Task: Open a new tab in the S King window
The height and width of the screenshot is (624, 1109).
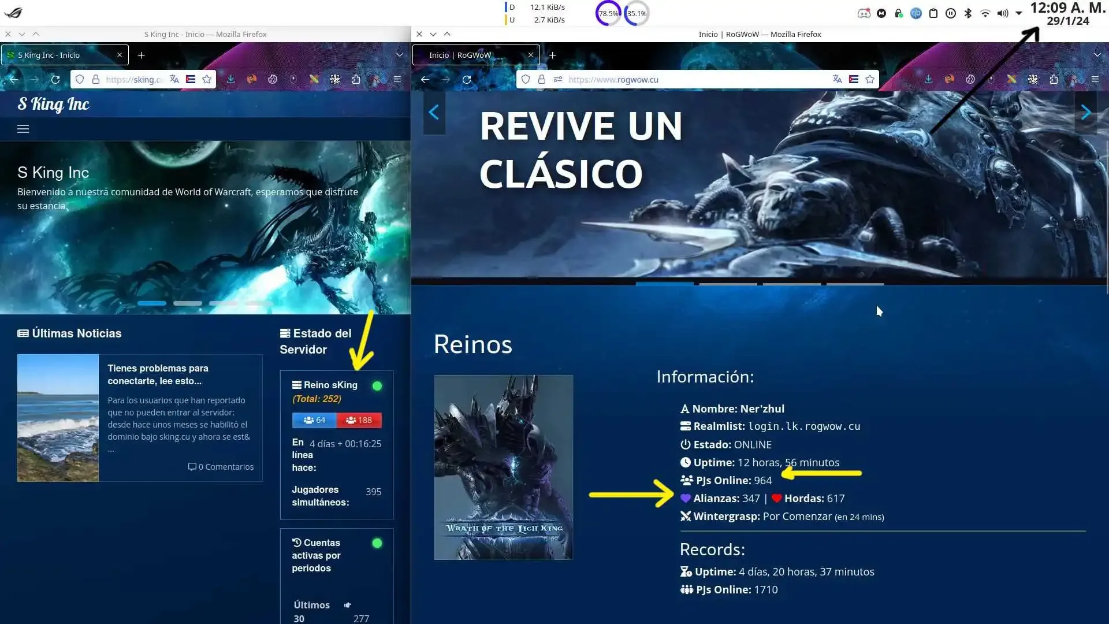Action: (141, 55)
